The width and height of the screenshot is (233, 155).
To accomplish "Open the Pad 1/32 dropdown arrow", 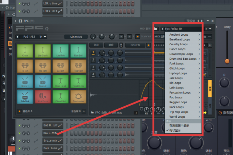I will point(45,37).
